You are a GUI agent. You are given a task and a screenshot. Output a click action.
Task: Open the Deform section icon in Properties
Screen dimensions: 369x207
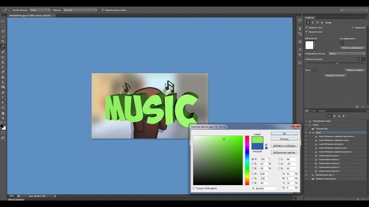[x=312, y=22]
